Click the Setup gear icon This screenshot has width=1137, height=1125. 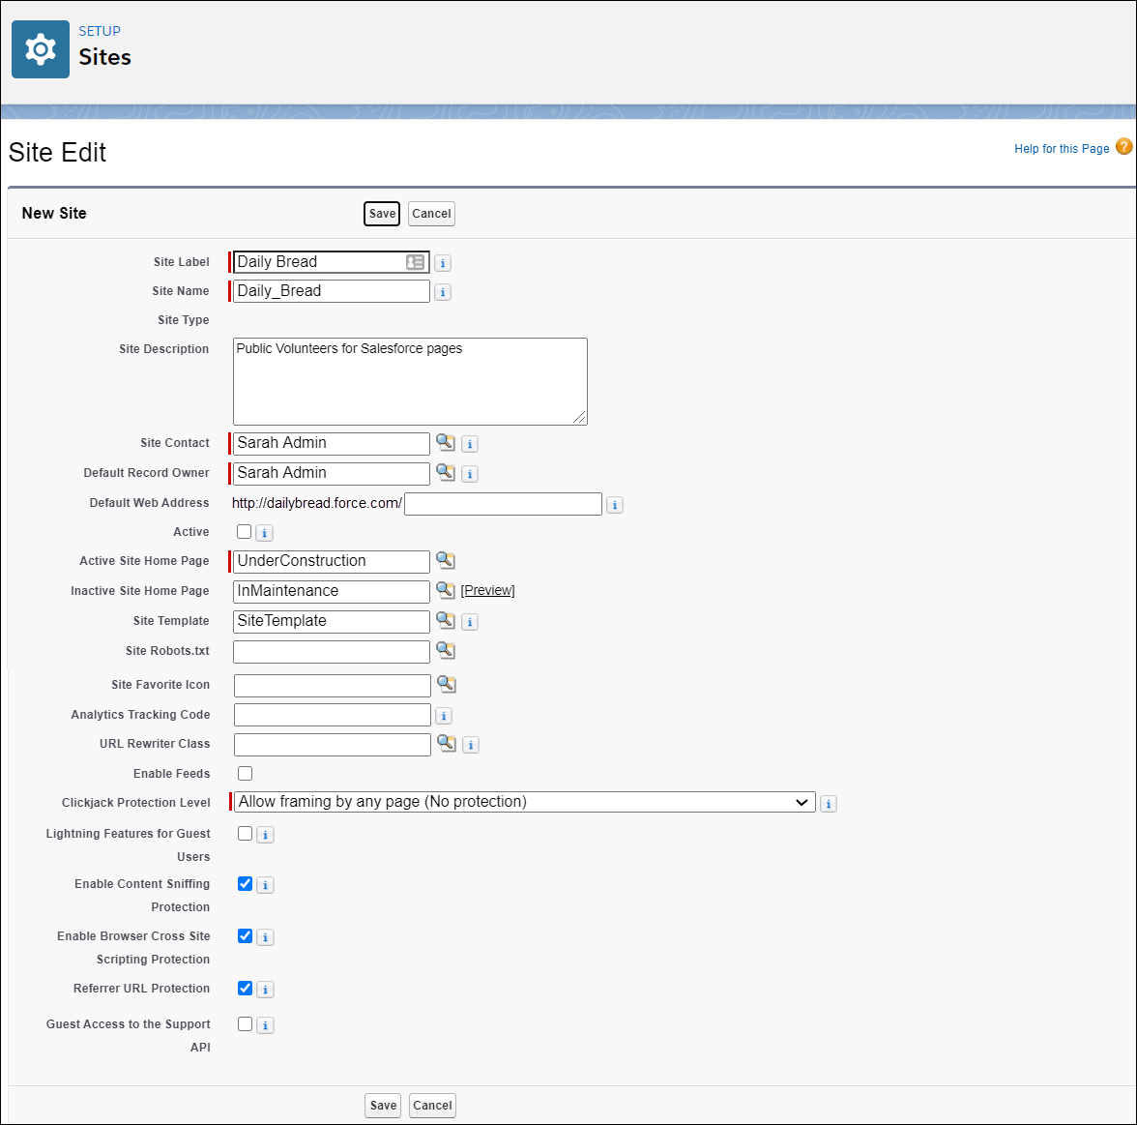point(40,46)
